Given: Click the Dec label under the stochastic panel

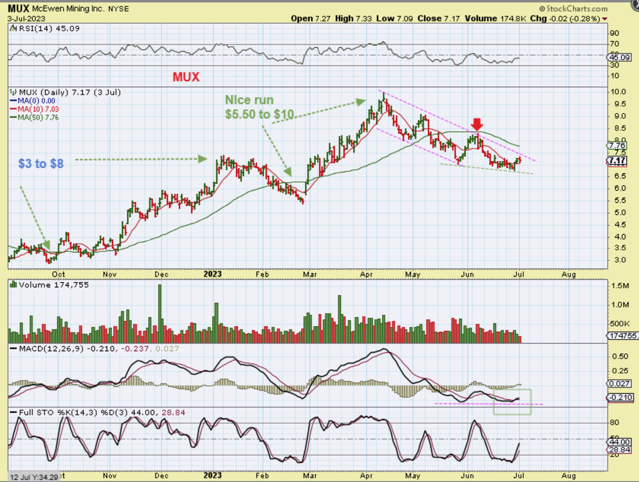Looking at the screenshot, I should click(161, 477).
